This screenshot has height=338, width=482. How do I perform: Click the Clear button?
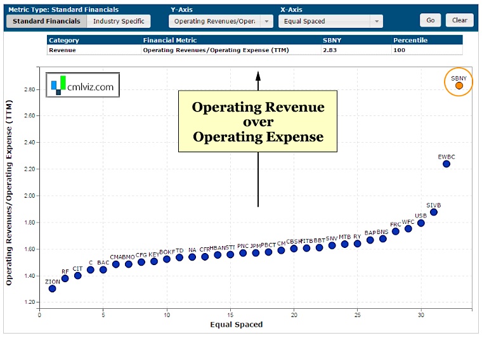(x=460, y=20)
